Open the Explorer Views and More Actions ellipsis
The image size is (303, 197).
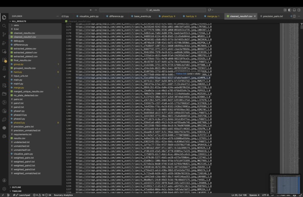[58, 16]
